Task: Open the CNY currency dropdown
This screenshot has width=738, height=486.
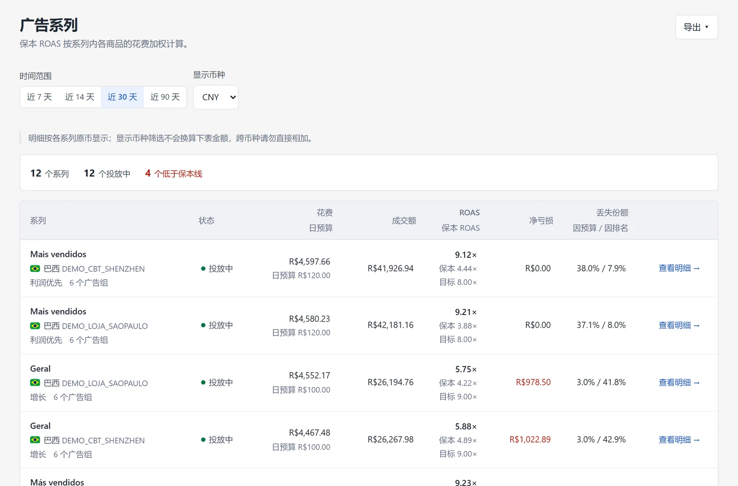Action: (x=216, y=97)
